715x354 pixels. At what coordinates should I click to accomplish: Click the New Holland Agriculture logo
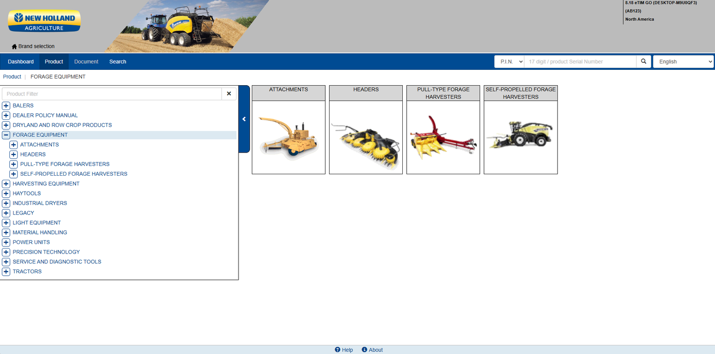click(x=44, y=22)
